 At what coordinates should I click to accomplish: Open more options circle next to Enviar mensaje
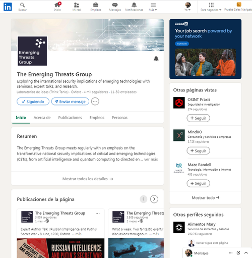point(95,101)
